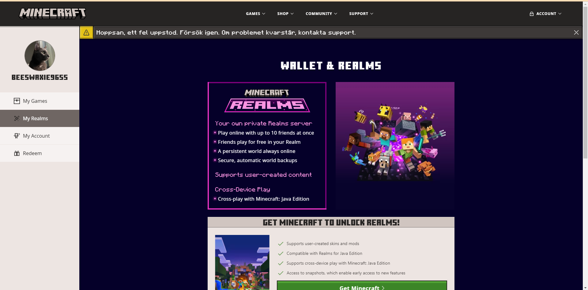The image size is (588, 290).
Task: Click the lock icon beside Account
Action: click(x=532, y=14)
